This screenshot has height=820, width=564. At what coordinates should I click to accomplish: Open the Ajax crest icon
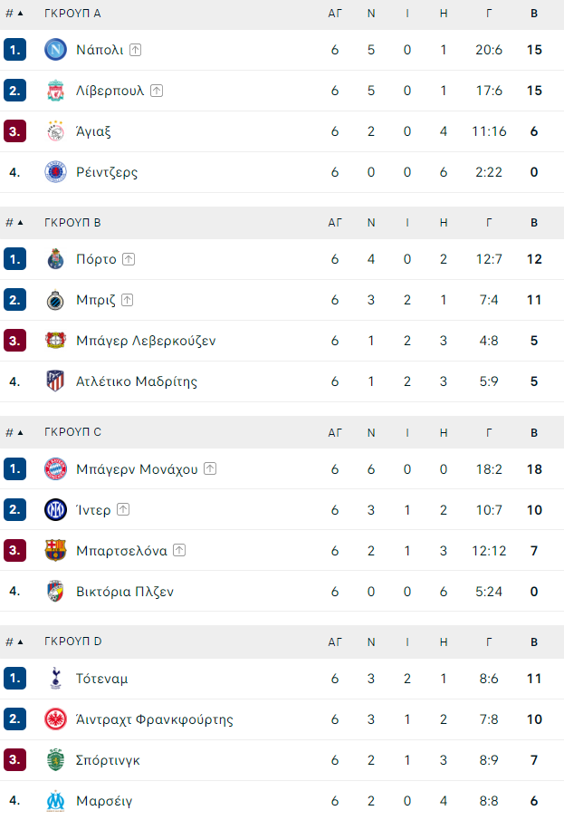(55, 131)
